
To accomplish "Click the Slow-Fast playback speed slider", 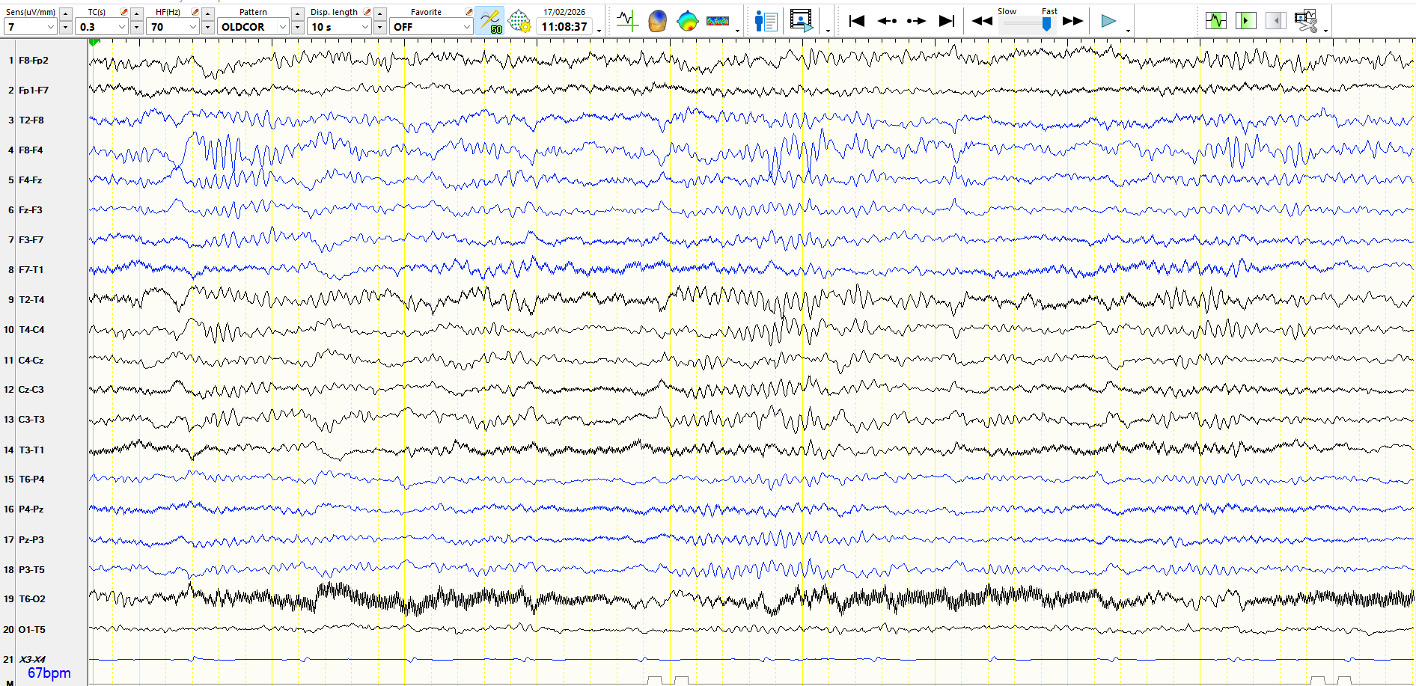I will click(1046, 24).
